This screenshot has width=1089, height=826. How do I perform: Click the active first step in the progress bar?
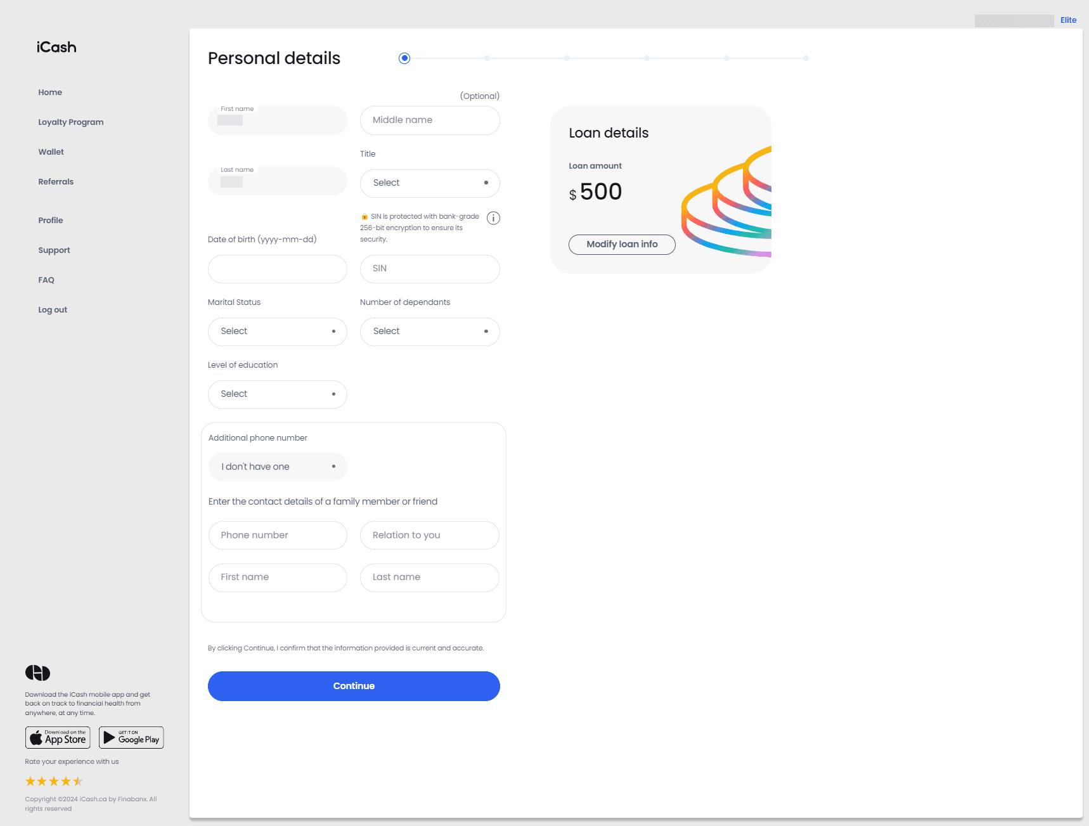[x=404, y=58]
